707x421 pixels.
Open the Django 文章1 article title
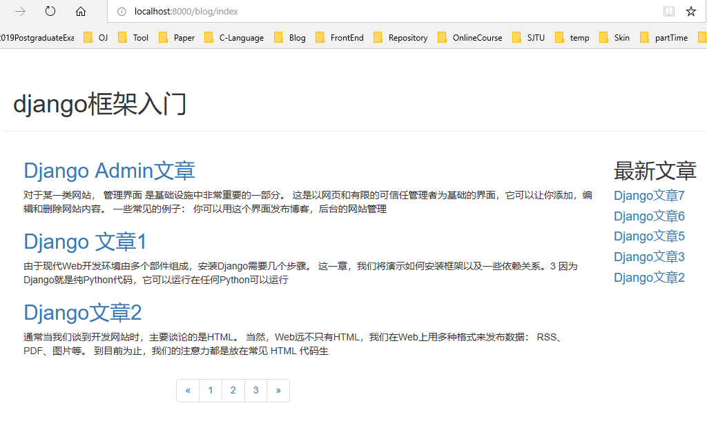tap(85, 242)
